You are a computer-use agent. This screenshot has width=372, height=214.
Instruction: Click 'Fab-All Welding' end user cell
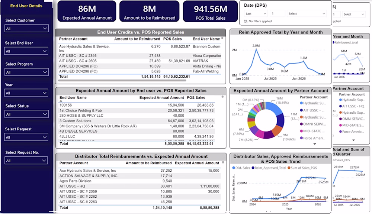point(205,71)
